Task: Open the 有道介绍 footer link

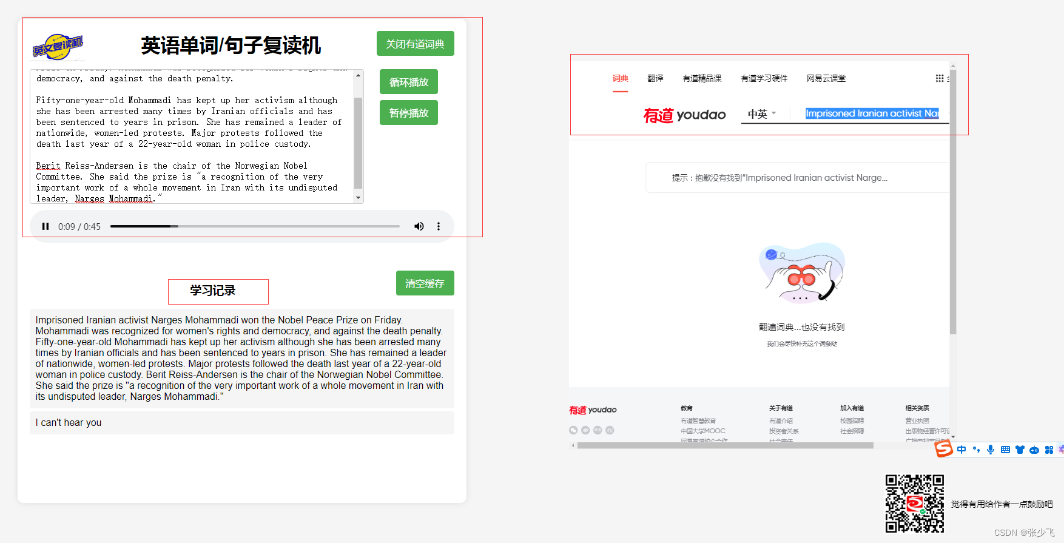Action: coord(781,421)
